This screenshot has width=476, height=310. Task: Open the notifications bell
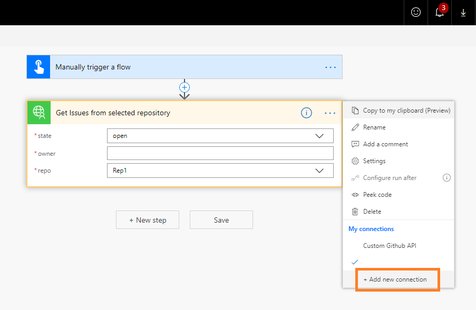pos(440,13)
